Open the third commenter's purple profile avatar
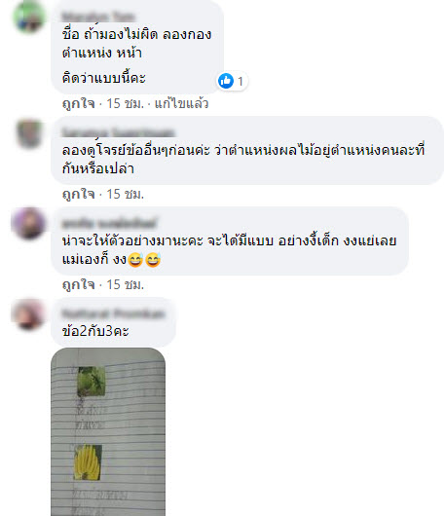Screen dimensions: 445x516 (x=29, y=223)
